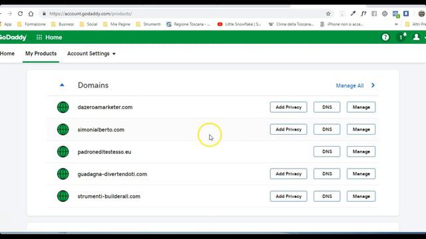Open the Account Settings dropdown
426x239 pixels.
pyautogui.click(x=91, y=54)
